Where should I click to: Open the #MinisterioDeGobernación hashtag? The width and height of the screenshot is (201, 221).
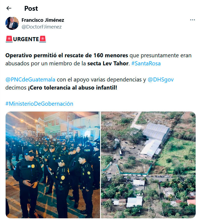tap(39, 104)
